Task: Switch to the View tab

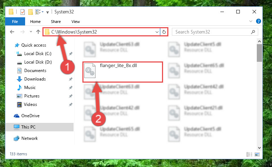Action: click(76, 22)
